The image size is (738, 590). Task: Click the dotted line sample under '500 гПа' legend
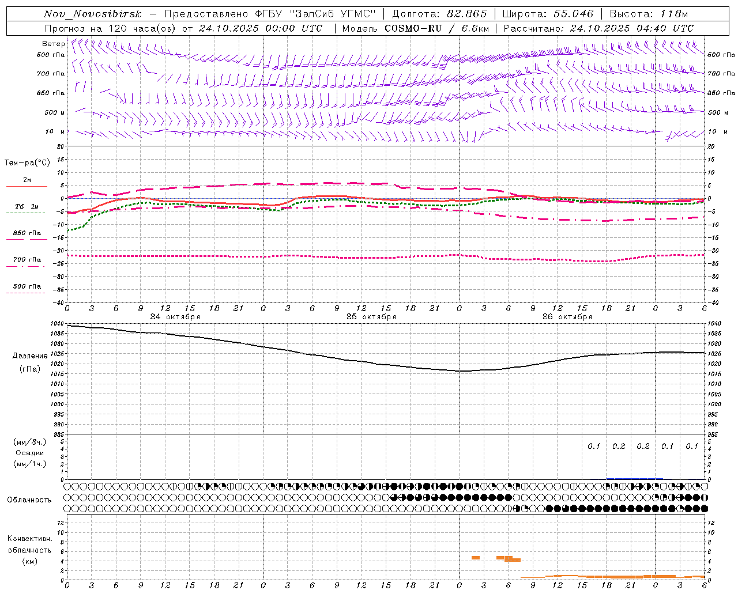pos(26,293)
